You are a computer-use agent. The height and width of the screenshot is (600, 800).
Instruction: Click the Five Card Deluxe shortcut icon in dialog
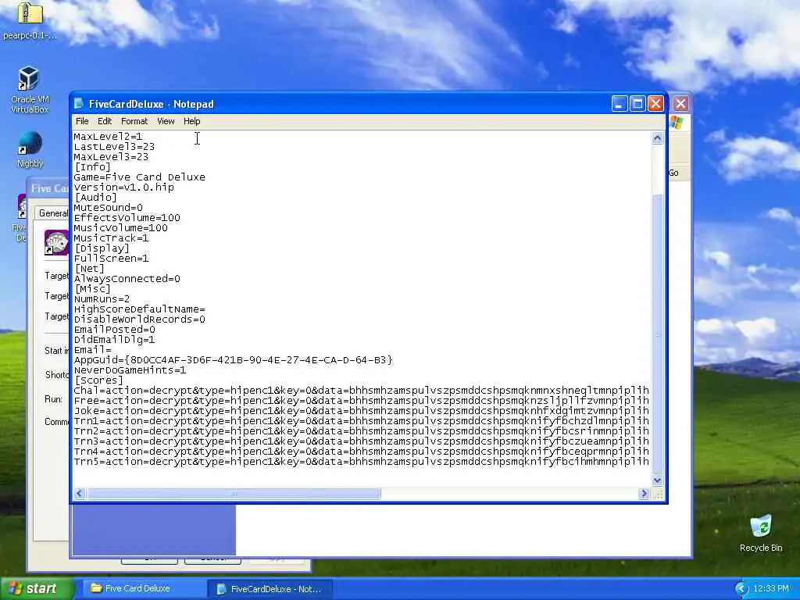coord(56,242)
